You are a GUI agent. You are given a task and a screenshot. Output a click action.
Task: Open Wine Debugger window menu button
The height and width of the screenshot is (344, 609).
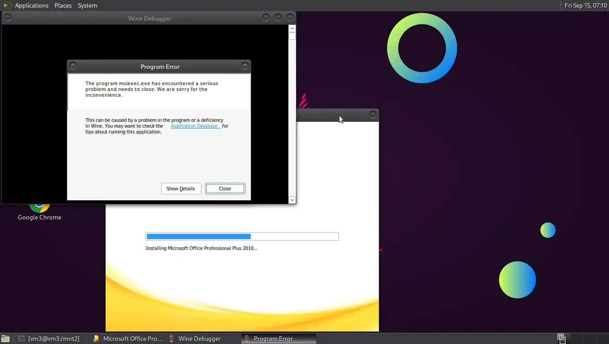pyautogui.click(x=7, y=18)
